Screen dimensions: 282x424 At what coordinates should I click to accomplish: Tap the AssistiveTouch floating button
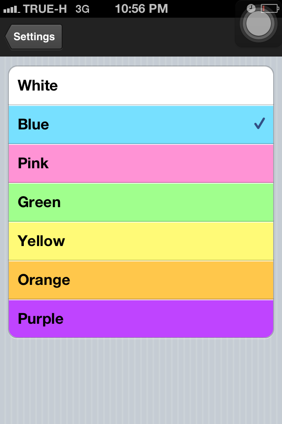(x=259, y=24)
